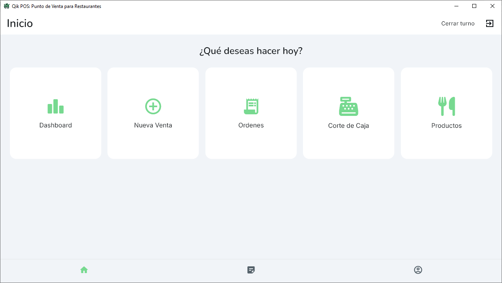The height and width of the screenshot is (283, 502).
Task: Open the orders note icon in bottom bar
Action: (x=251, y=270)
